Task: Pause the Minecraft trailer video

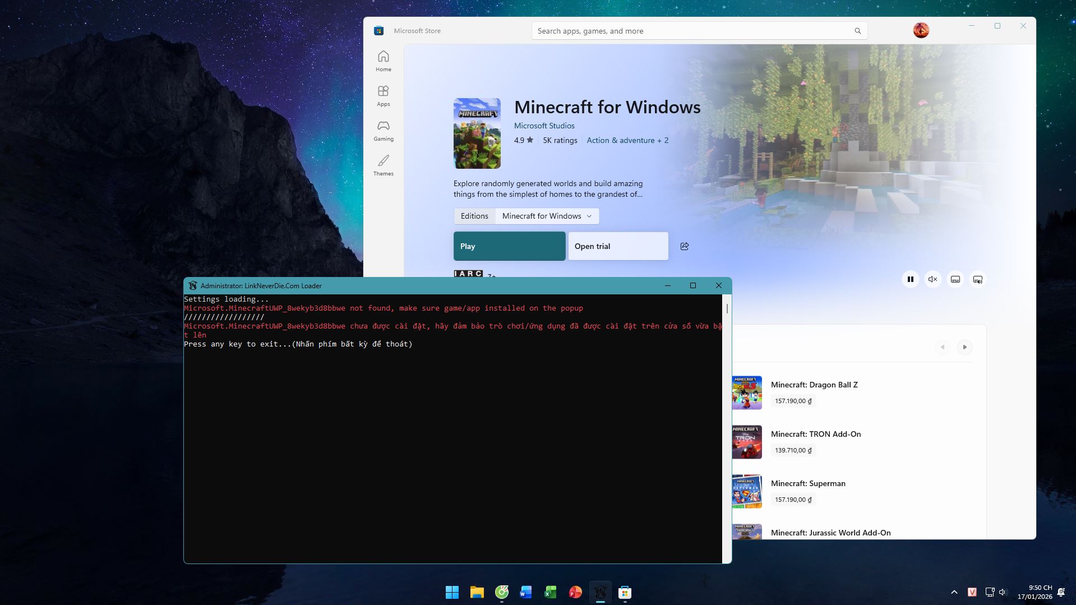Action: tap(911, 279)
